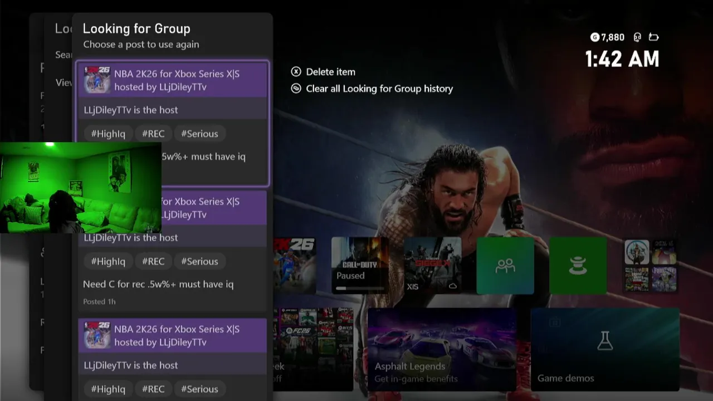Open the third NBA 2K26 post header

pyautogui.click(x=173, y=335)
